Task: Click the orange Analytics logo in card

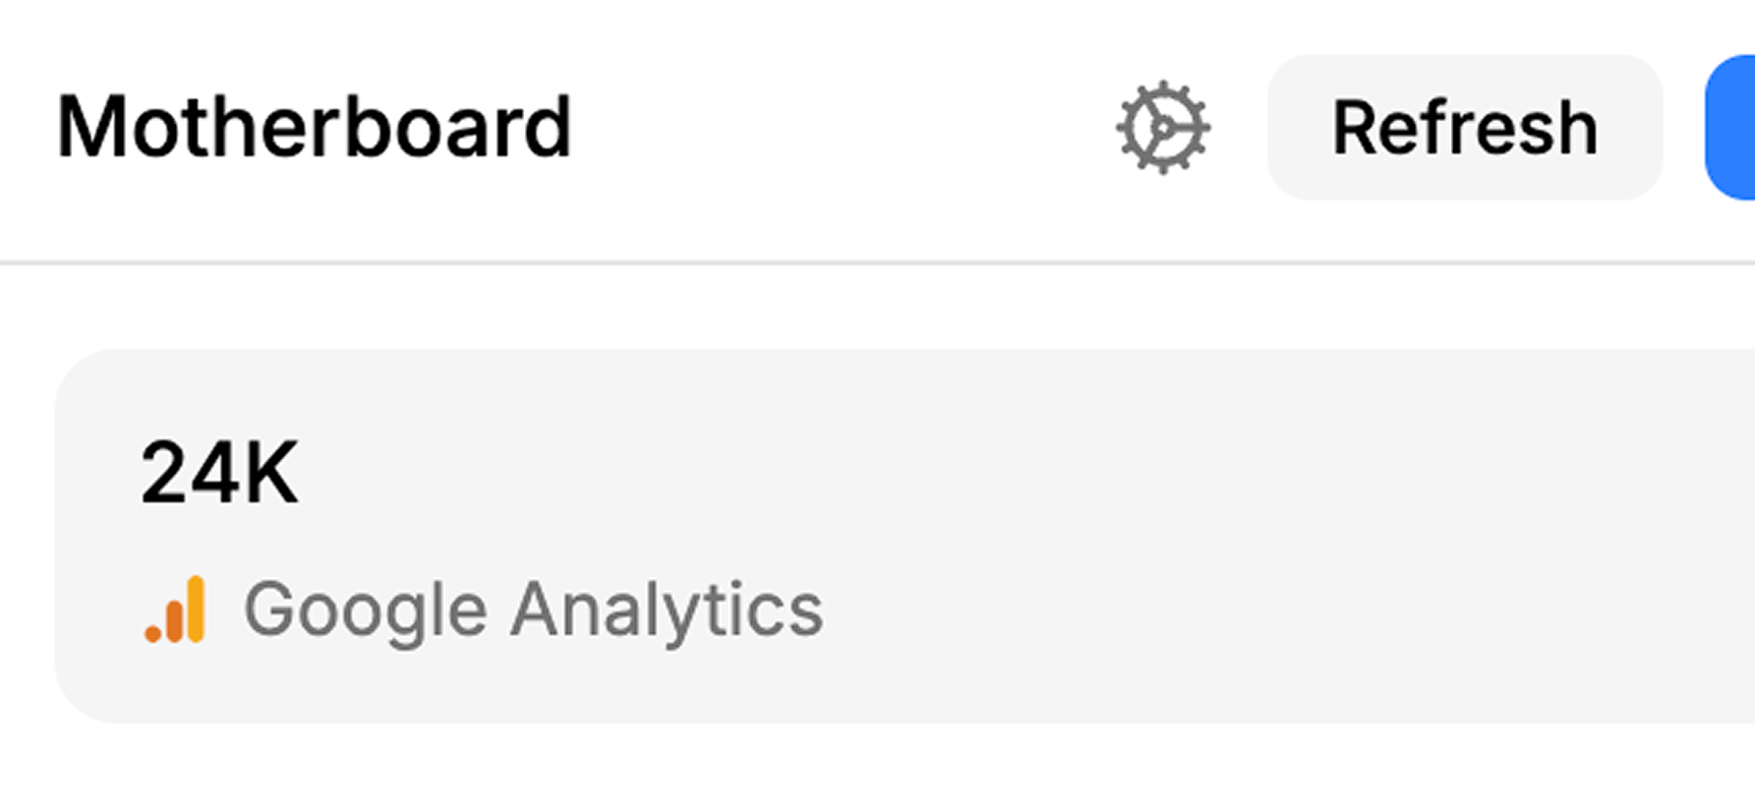Action: tap(175, 610)
